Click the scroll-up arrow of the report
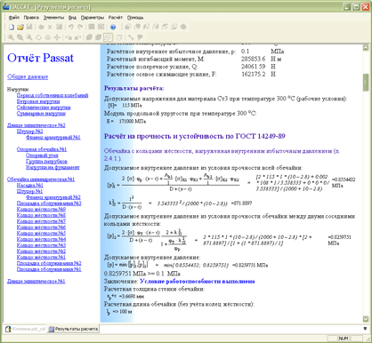This screenshot has height=343, width=372. (x=366, y=48)
